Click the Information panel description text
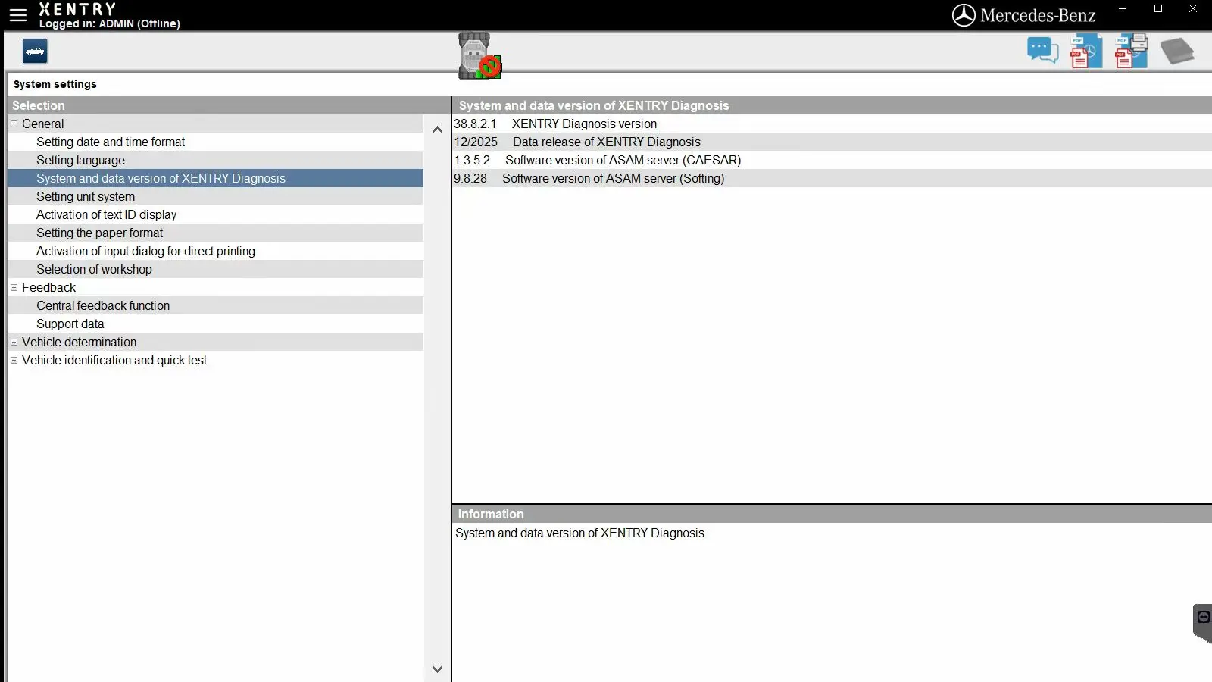1212x682 pixels. point(579,533)
